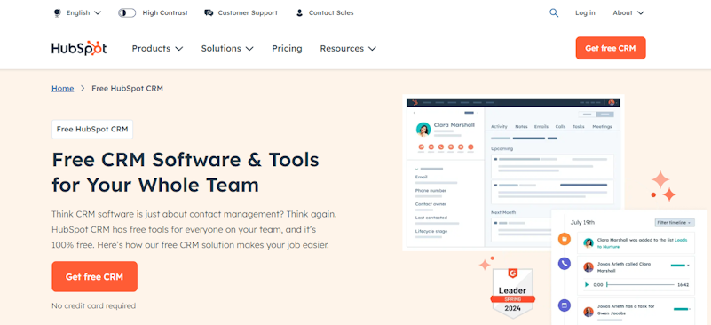Image resolution: width=711 pixels, height=325 pixels.
Task: Click the purple phone call icon
Action: (x=564, y=263)
